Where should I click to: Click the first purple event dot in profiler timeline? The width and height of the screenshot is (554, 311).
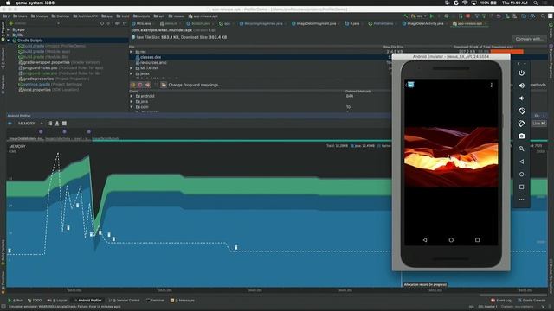(41, 131)
